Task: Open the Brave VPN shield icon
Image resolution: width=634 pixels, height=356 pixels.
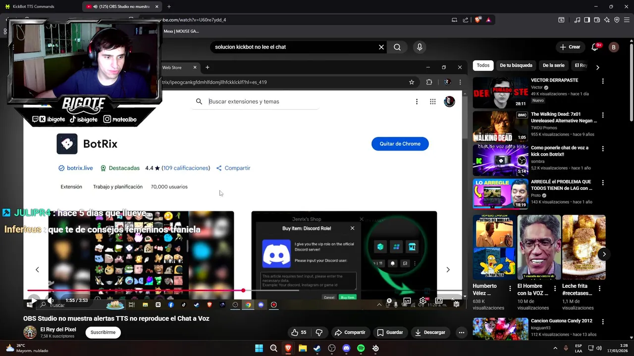Action: [x=617, y=20]
